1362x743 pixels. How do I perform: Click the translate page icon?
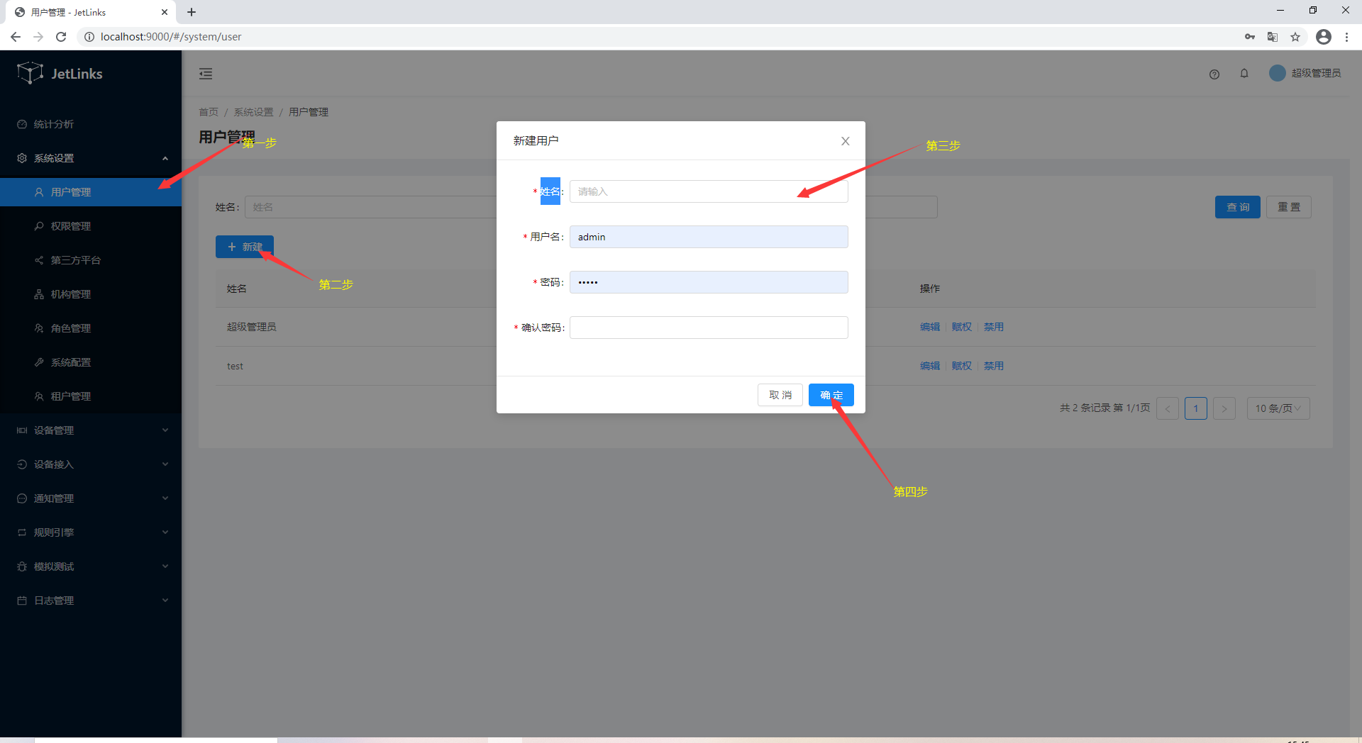coord(1273,37)
